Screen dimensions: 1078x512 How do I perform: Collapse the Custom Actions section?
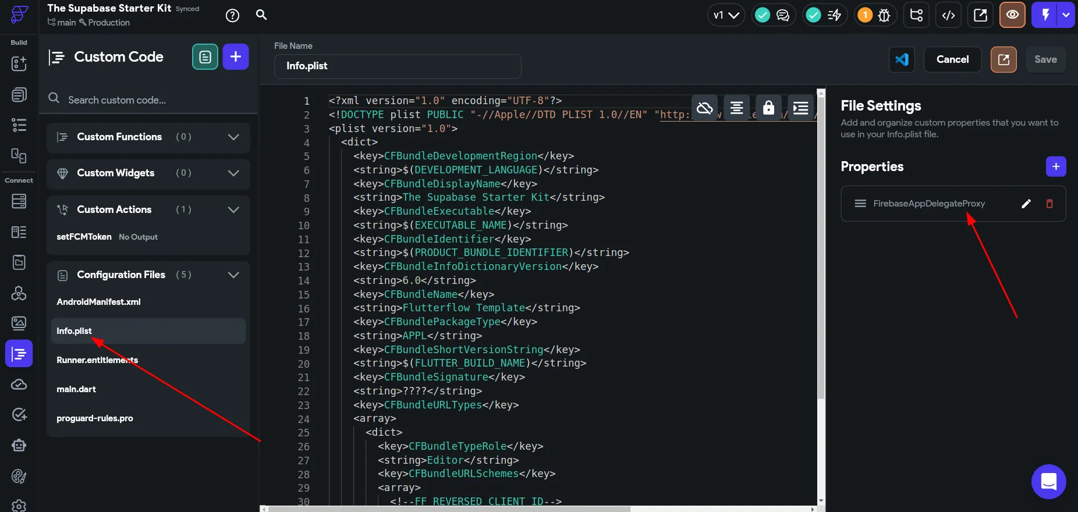233,210
